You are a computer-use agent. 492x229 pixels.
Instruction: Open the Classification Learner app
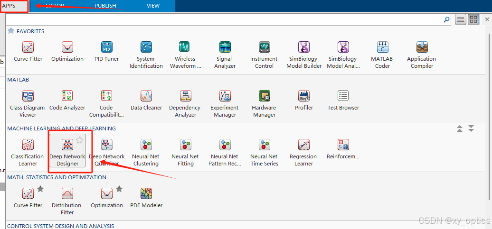28,153
